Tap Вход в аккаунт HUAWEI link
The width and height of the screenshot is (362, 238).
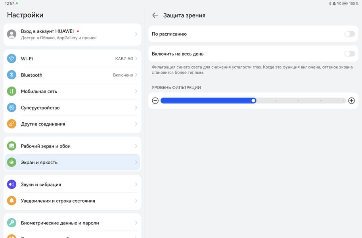point(47,31)
